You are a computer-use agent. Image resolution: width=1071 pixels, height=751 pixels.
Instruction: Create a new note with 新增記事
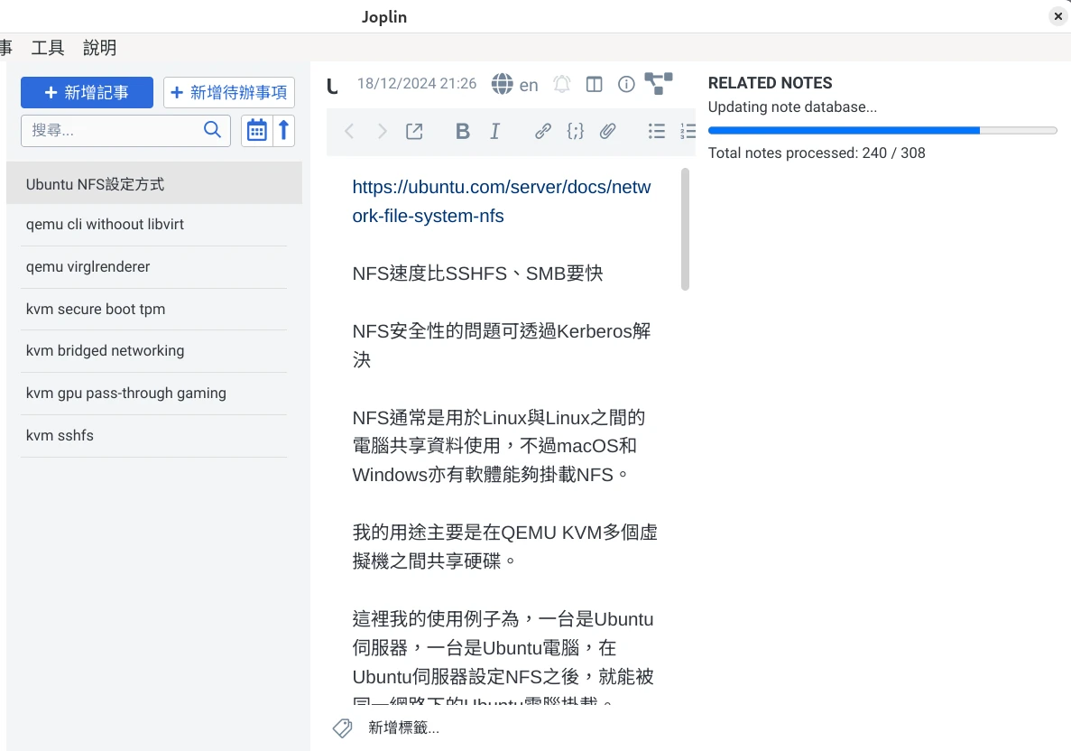pos(87,92)
